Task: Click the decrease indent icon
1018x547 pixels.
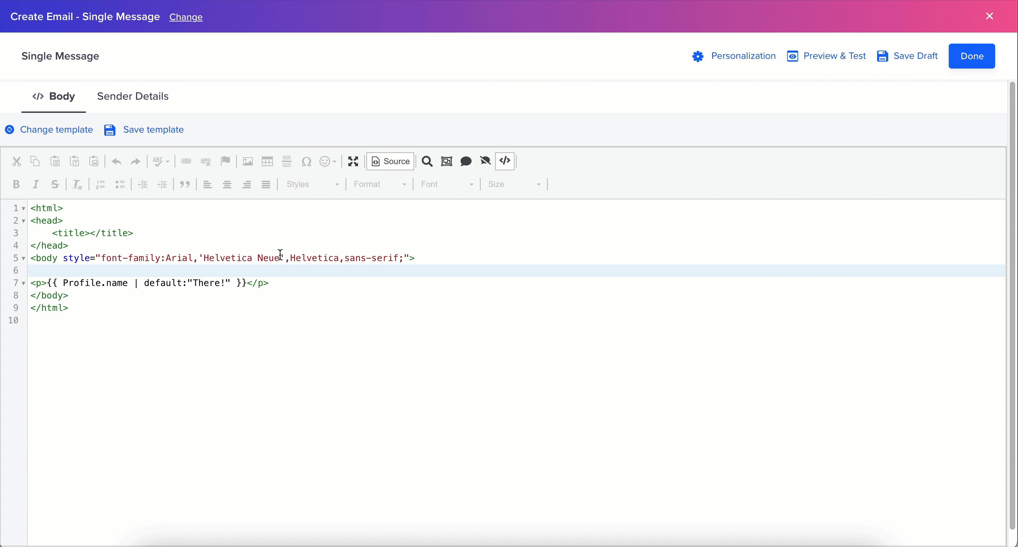Action: 143,184
